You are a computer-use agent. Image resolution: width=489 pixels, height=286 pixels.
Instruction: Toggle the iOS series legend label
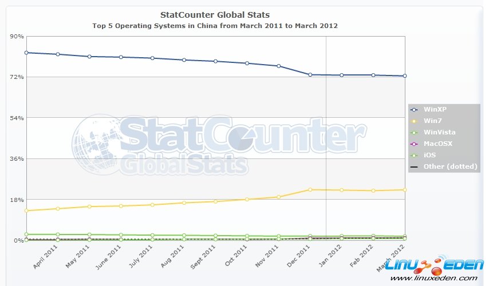[x=429, y=155]
